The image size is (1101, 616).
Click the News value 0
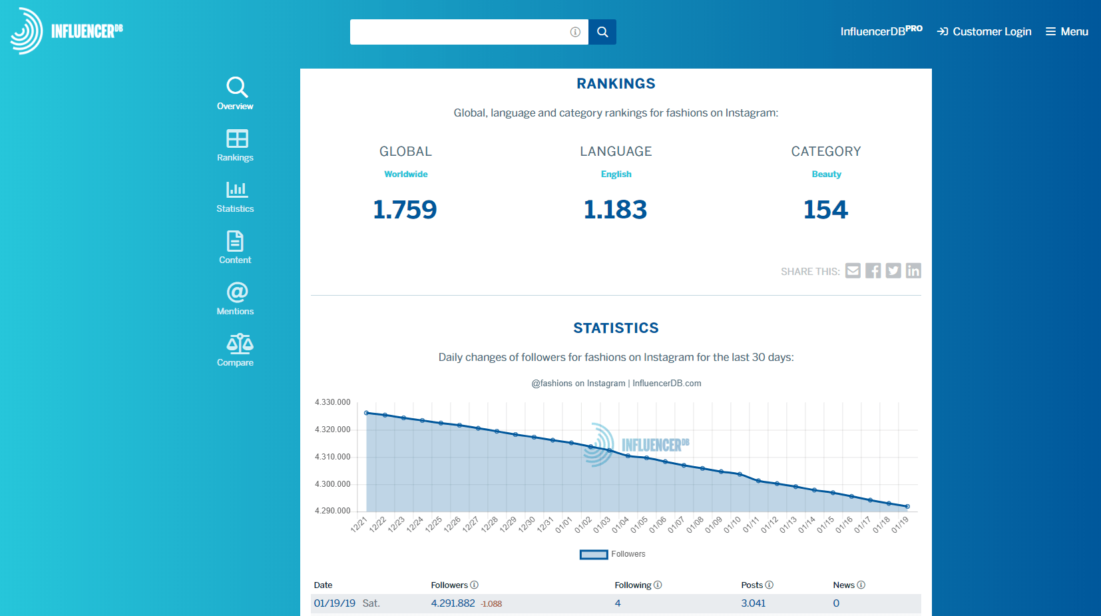pyautogui.click(x=836, y=603)
